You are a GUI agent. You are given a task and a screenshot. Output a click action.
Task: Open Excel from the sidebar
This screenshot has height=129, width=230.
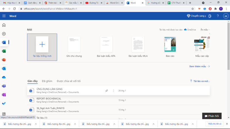(4, 51)
